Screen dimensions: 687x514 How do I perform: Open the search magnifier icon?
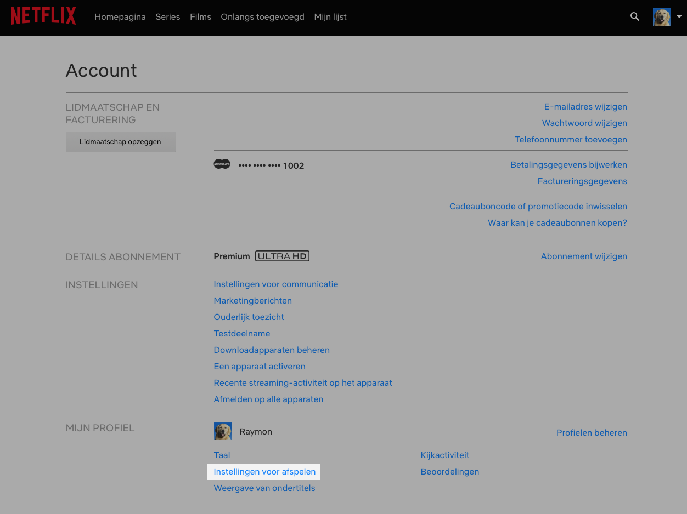pos(635,17)
